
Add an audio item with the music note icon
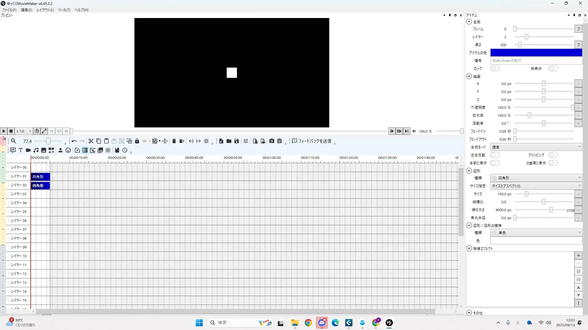36,150
